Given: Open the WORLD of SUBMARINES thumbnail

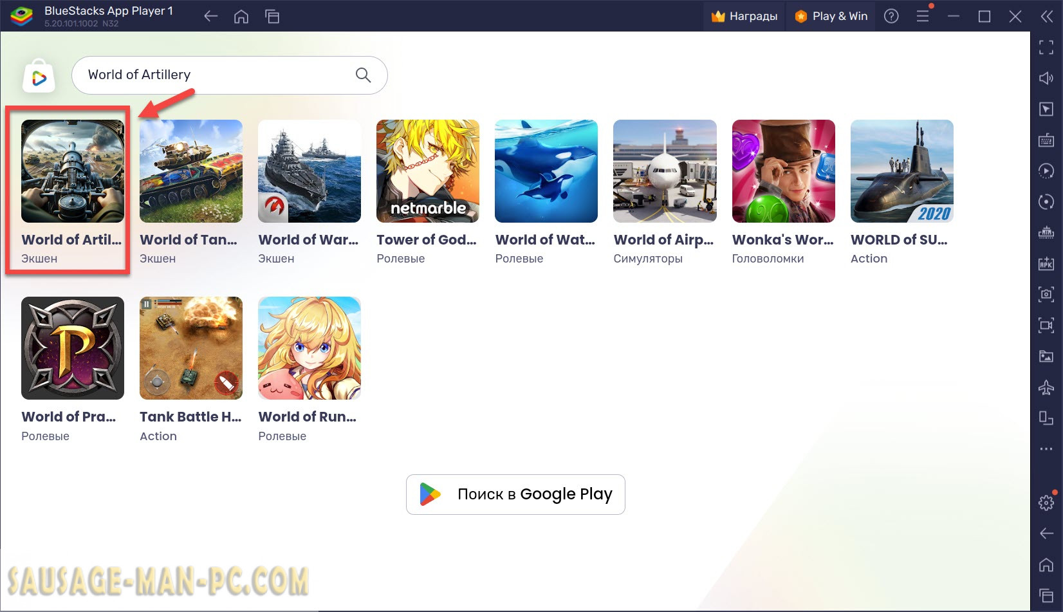Looking at the screenshot, I should [902, 171].
